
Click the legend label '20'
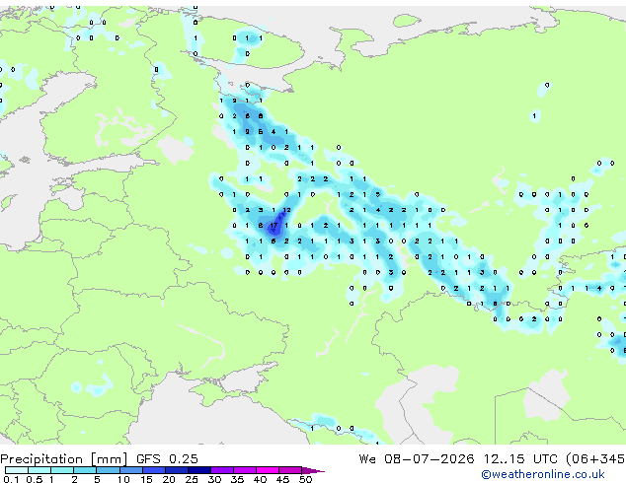(169, 479)
